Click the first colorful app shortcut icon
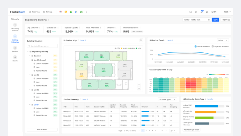 point(61,12)
